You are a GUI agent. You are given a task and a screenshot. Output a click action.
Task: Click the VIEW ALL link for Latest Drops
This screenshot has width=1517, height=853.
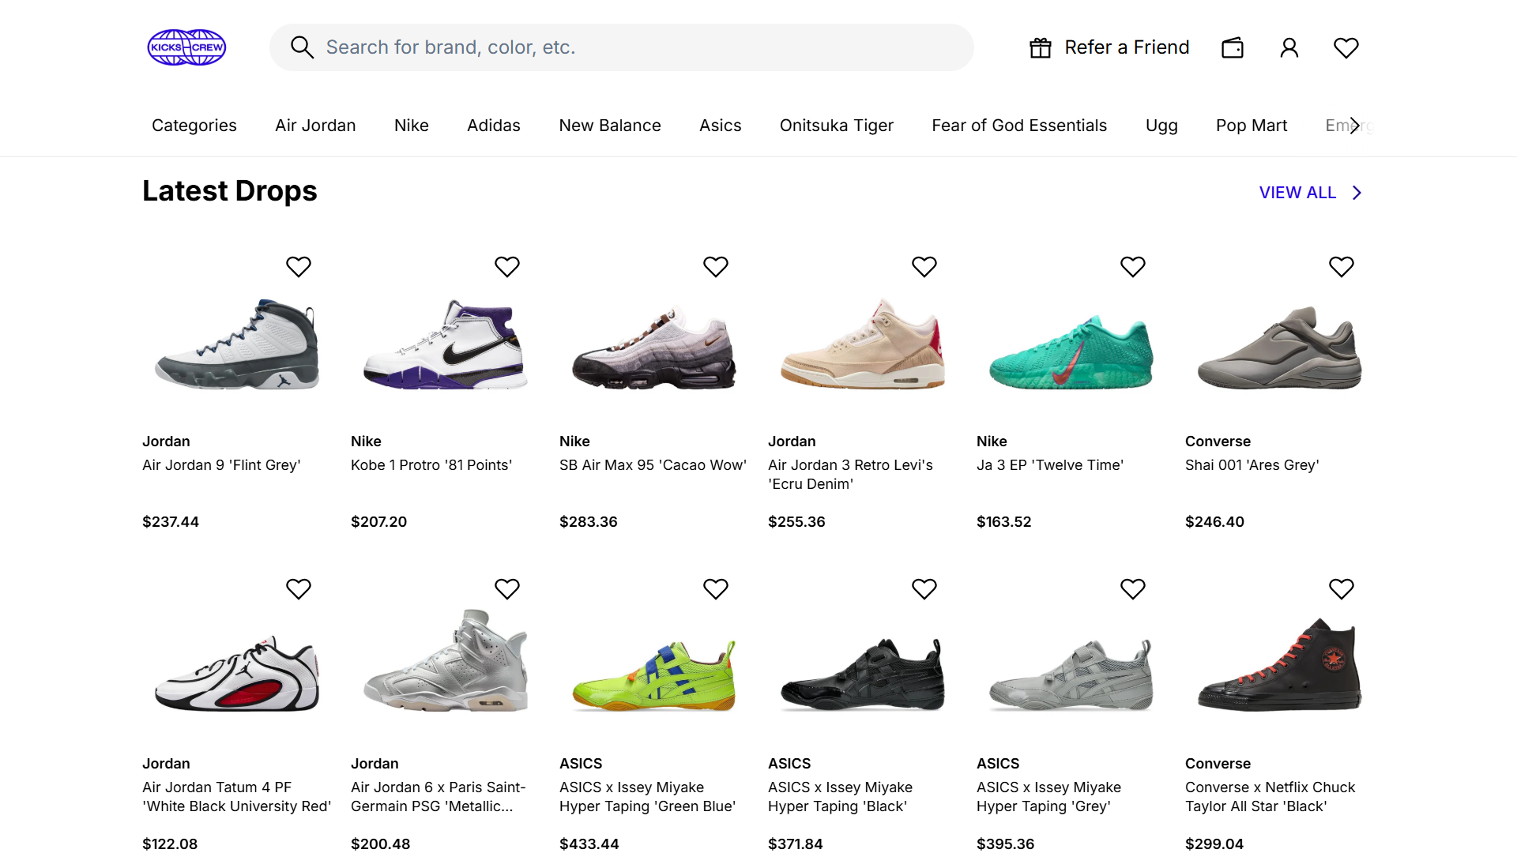click(1298, 192)
